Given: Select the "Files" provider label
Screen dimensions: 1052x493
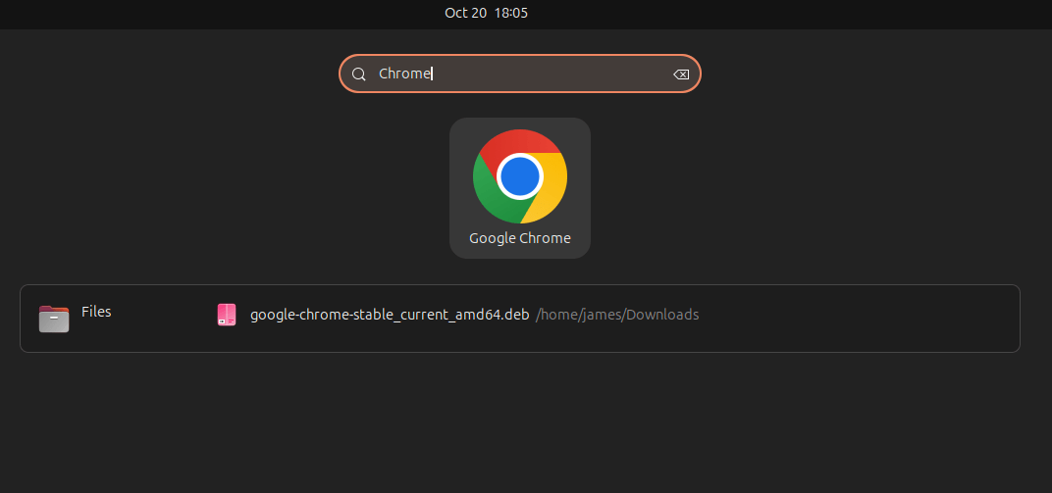Looking at the screenshot, I should pos(96,312).
